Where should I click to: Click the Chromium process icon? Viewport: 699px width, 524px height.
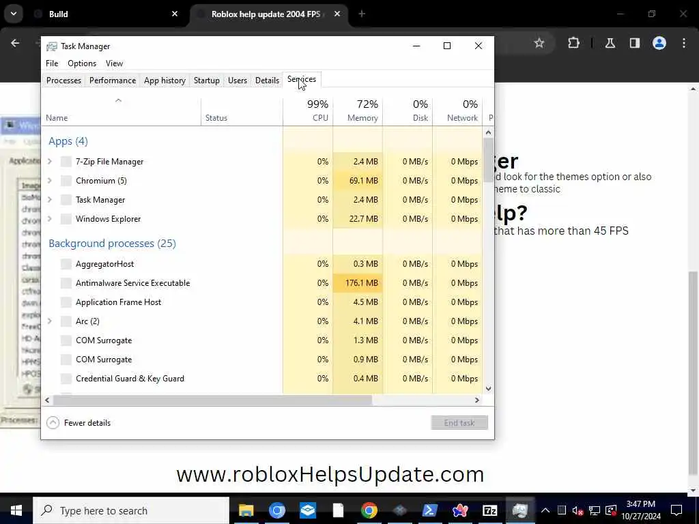pos(66,181)
